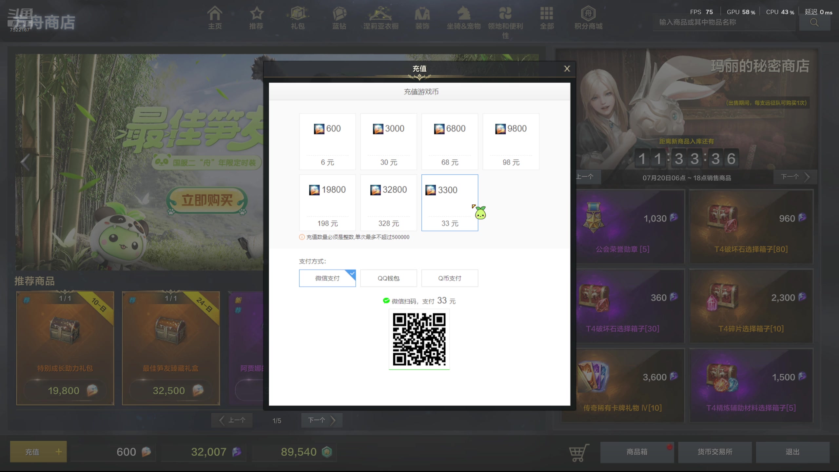Click the purple crystal icon beside 32,007
Screen dimensions: 839x472
coord(237,452)
